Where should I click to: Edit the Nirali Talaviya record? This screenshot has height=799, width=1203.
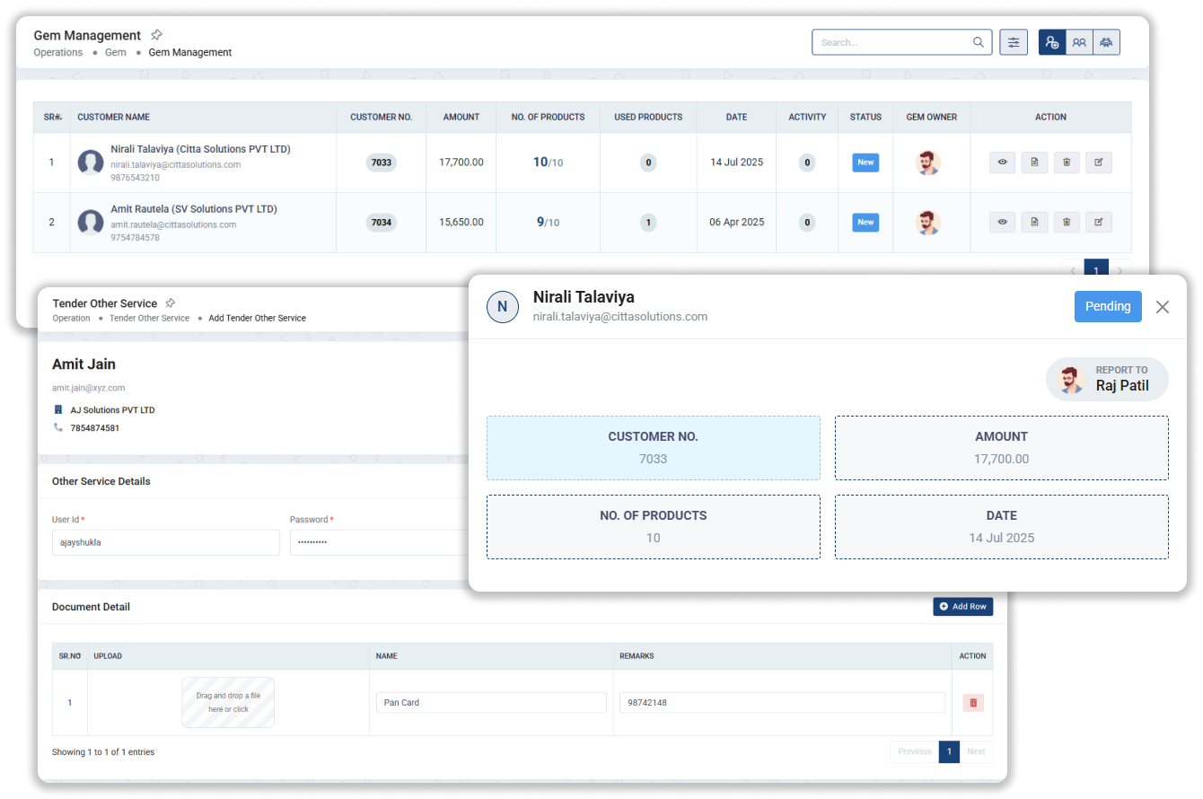1099,162
